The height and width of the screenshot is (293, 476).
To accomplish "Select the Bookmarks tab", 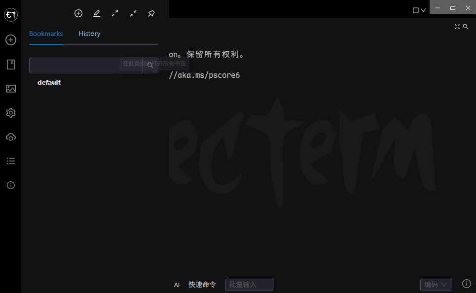I will (46, 33).
